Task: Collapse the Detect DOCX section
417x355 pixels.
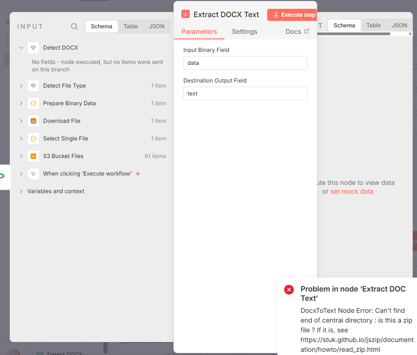Action: point(21,48)
